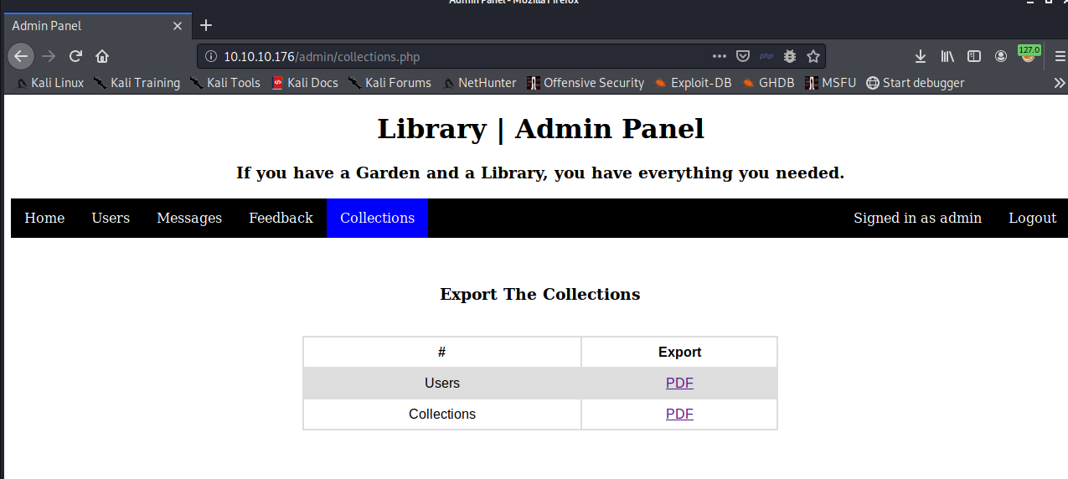This screenshot has width=1068, height=479.
Task: Click Signed in as admin
Action: point(917,218)
